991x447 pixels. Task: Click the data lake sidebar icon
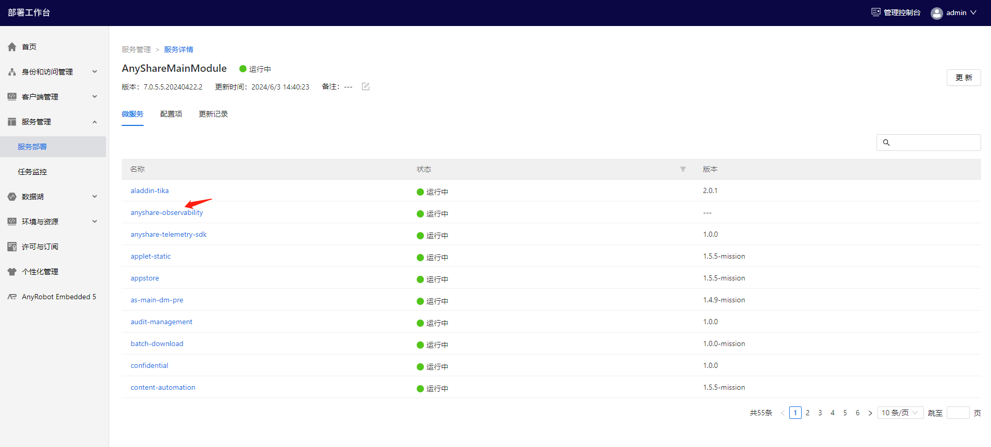(x=12, y=197)
